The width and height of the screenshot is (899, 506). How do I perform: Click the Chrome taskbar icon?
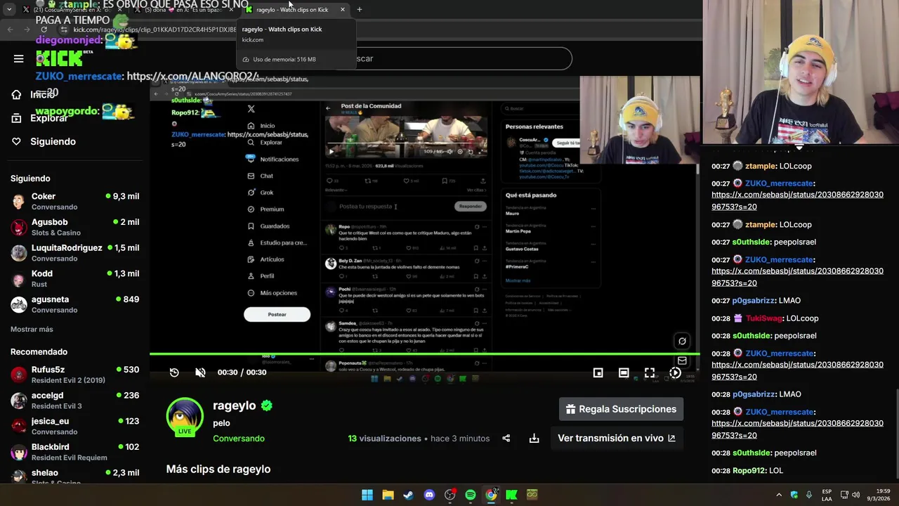[491, 495]
